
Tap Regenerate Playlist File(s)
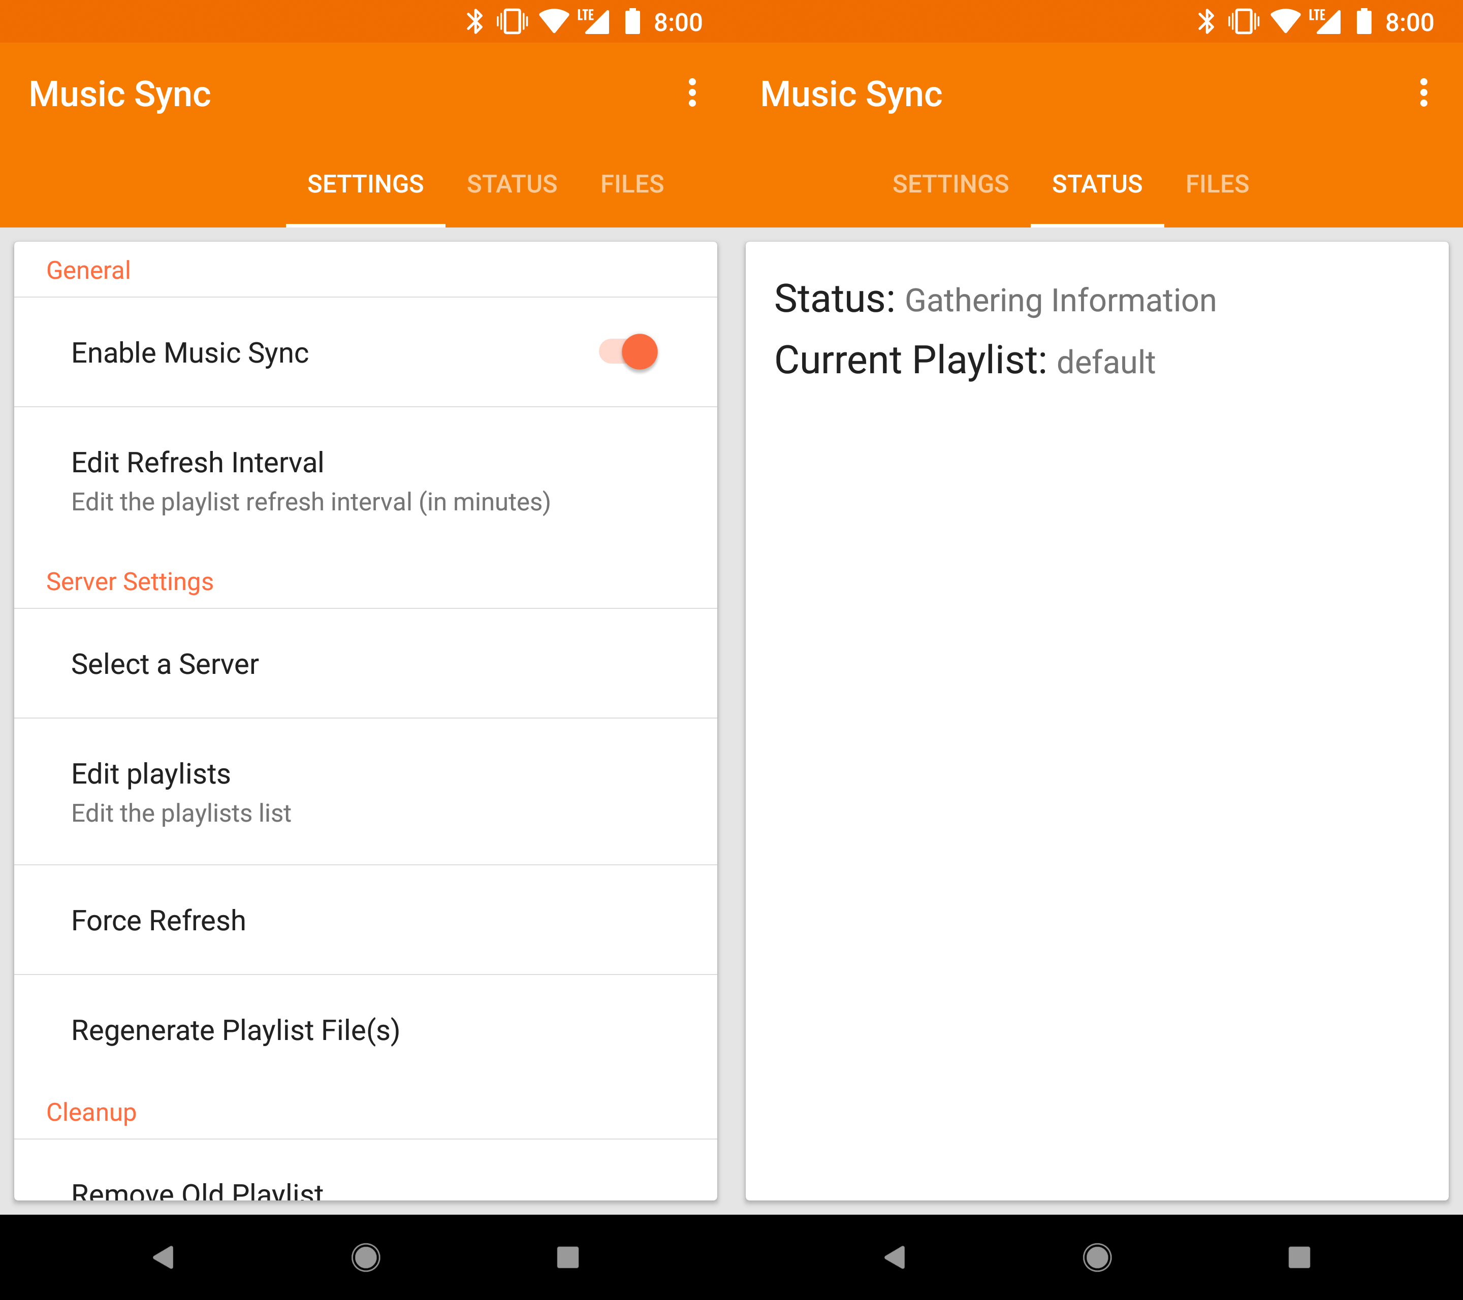tap(366, 1030)
